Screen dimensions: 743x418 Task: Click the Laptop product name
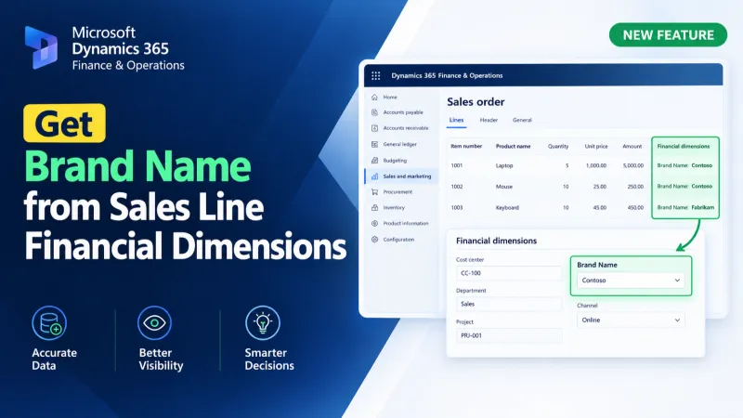pos(504,165)
